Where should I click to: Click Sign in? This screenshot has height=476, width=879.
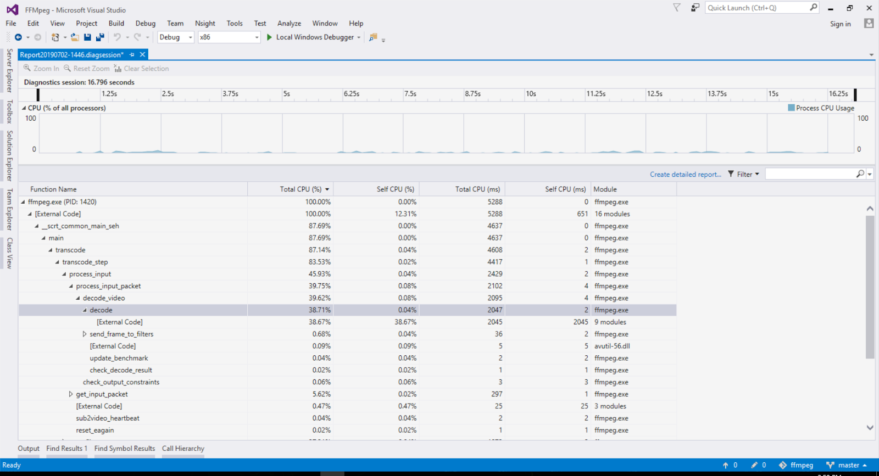point(840,24)
